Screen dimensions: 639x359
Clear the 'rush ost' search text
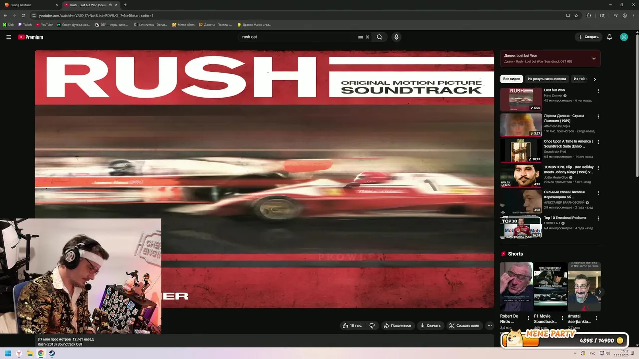pos(368,37)
